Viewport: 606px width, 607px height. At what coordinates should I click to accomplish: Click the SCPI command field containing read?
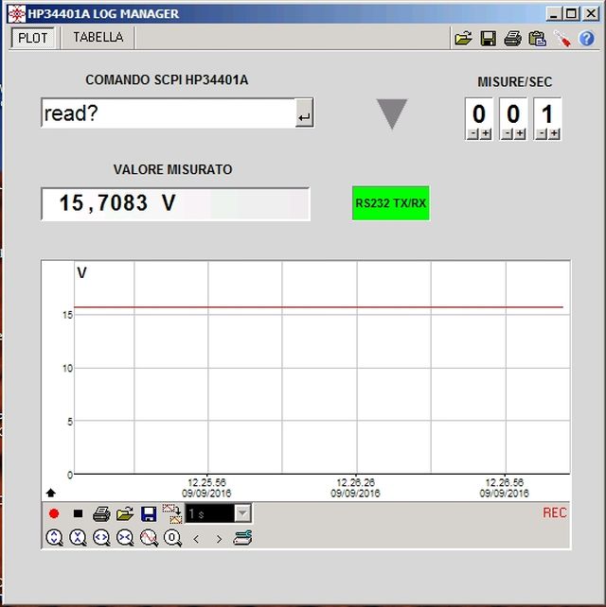(x=167, y=113)
